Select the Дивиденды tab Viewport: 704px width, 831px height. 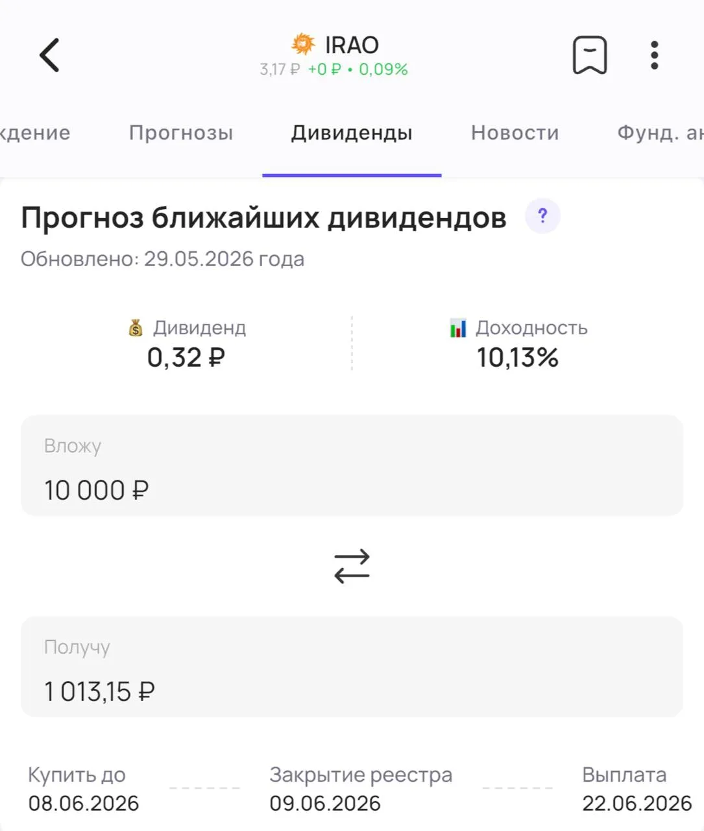(x=352, y=132)
